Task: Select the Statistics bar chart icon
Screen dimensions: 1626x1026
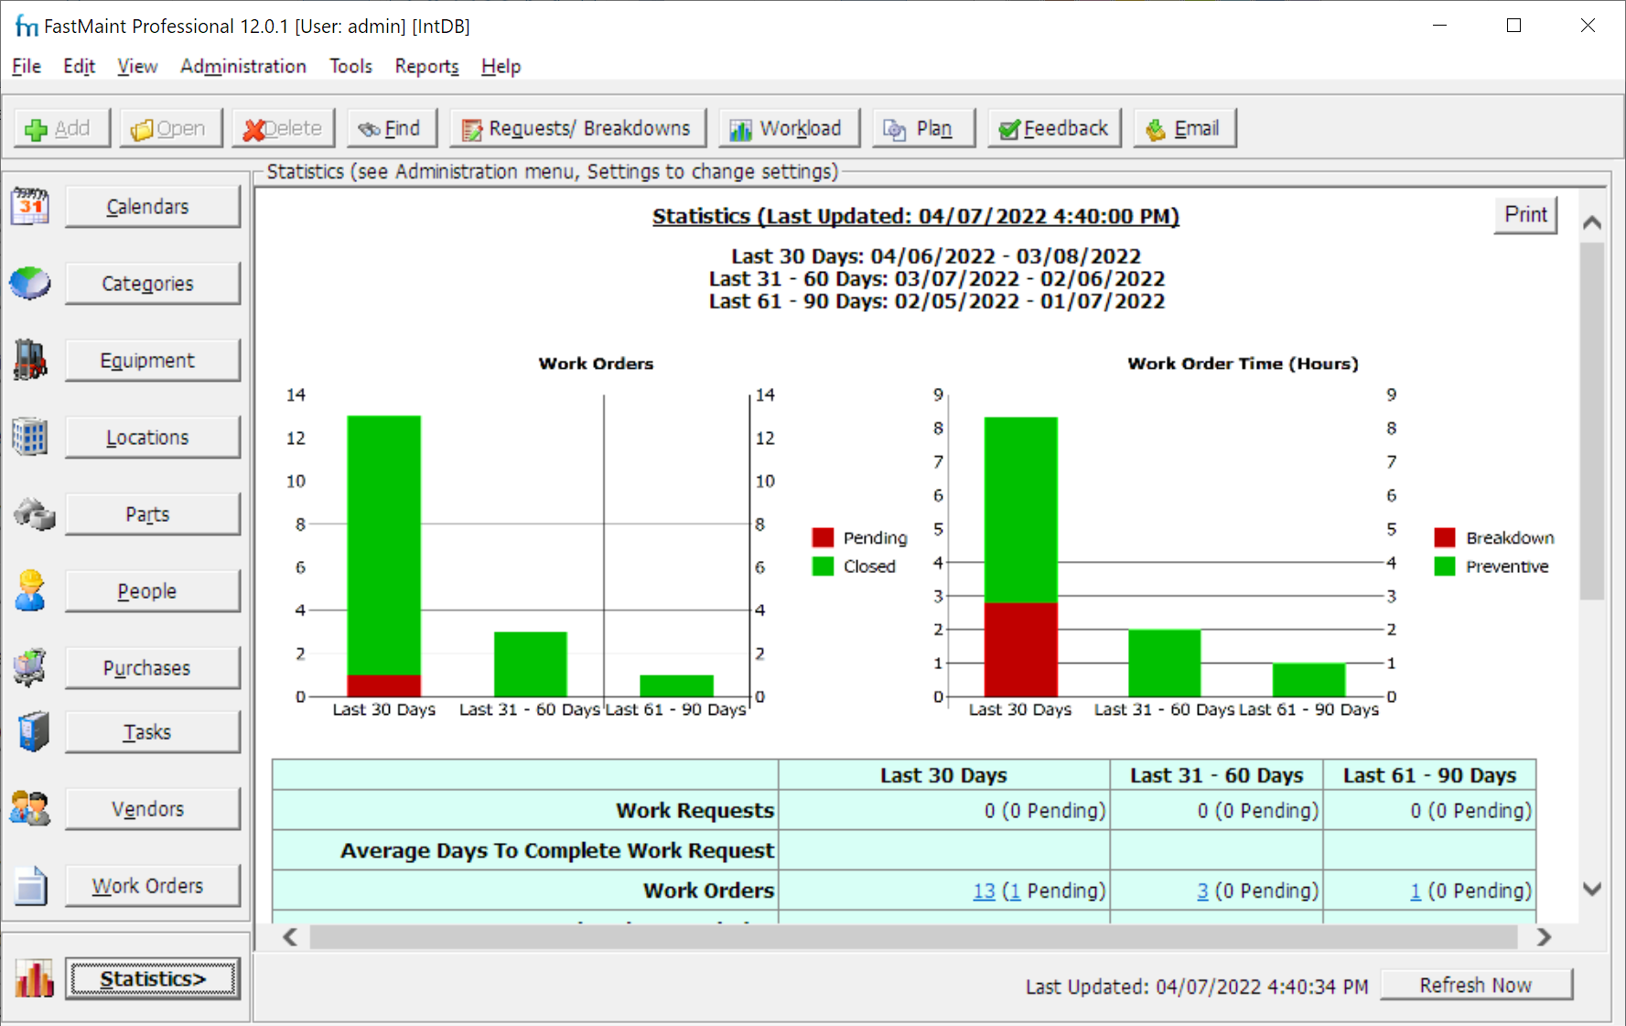Action: click(33, 978)
